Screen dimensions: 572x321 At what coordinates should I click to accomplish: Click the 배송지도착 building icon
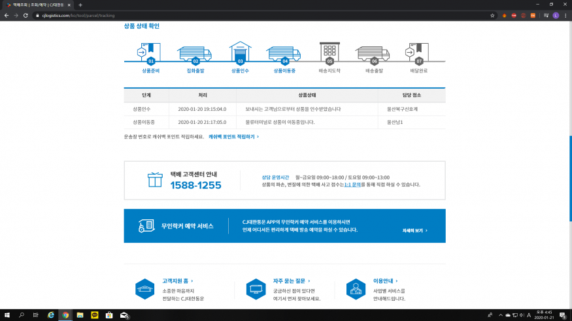click(x=329, y=51)
